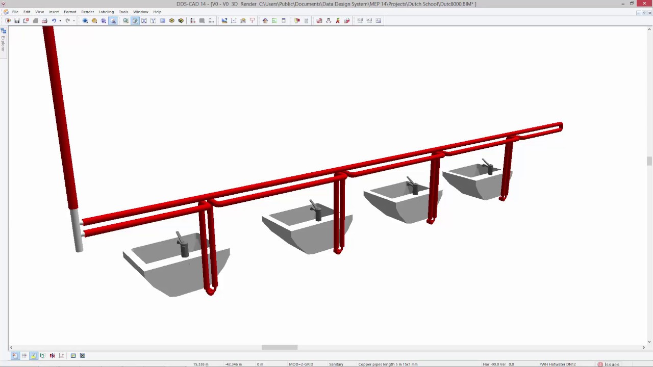Click the Save floppy disk icon
The image size is (653, 367).
[x=17, y=20]
